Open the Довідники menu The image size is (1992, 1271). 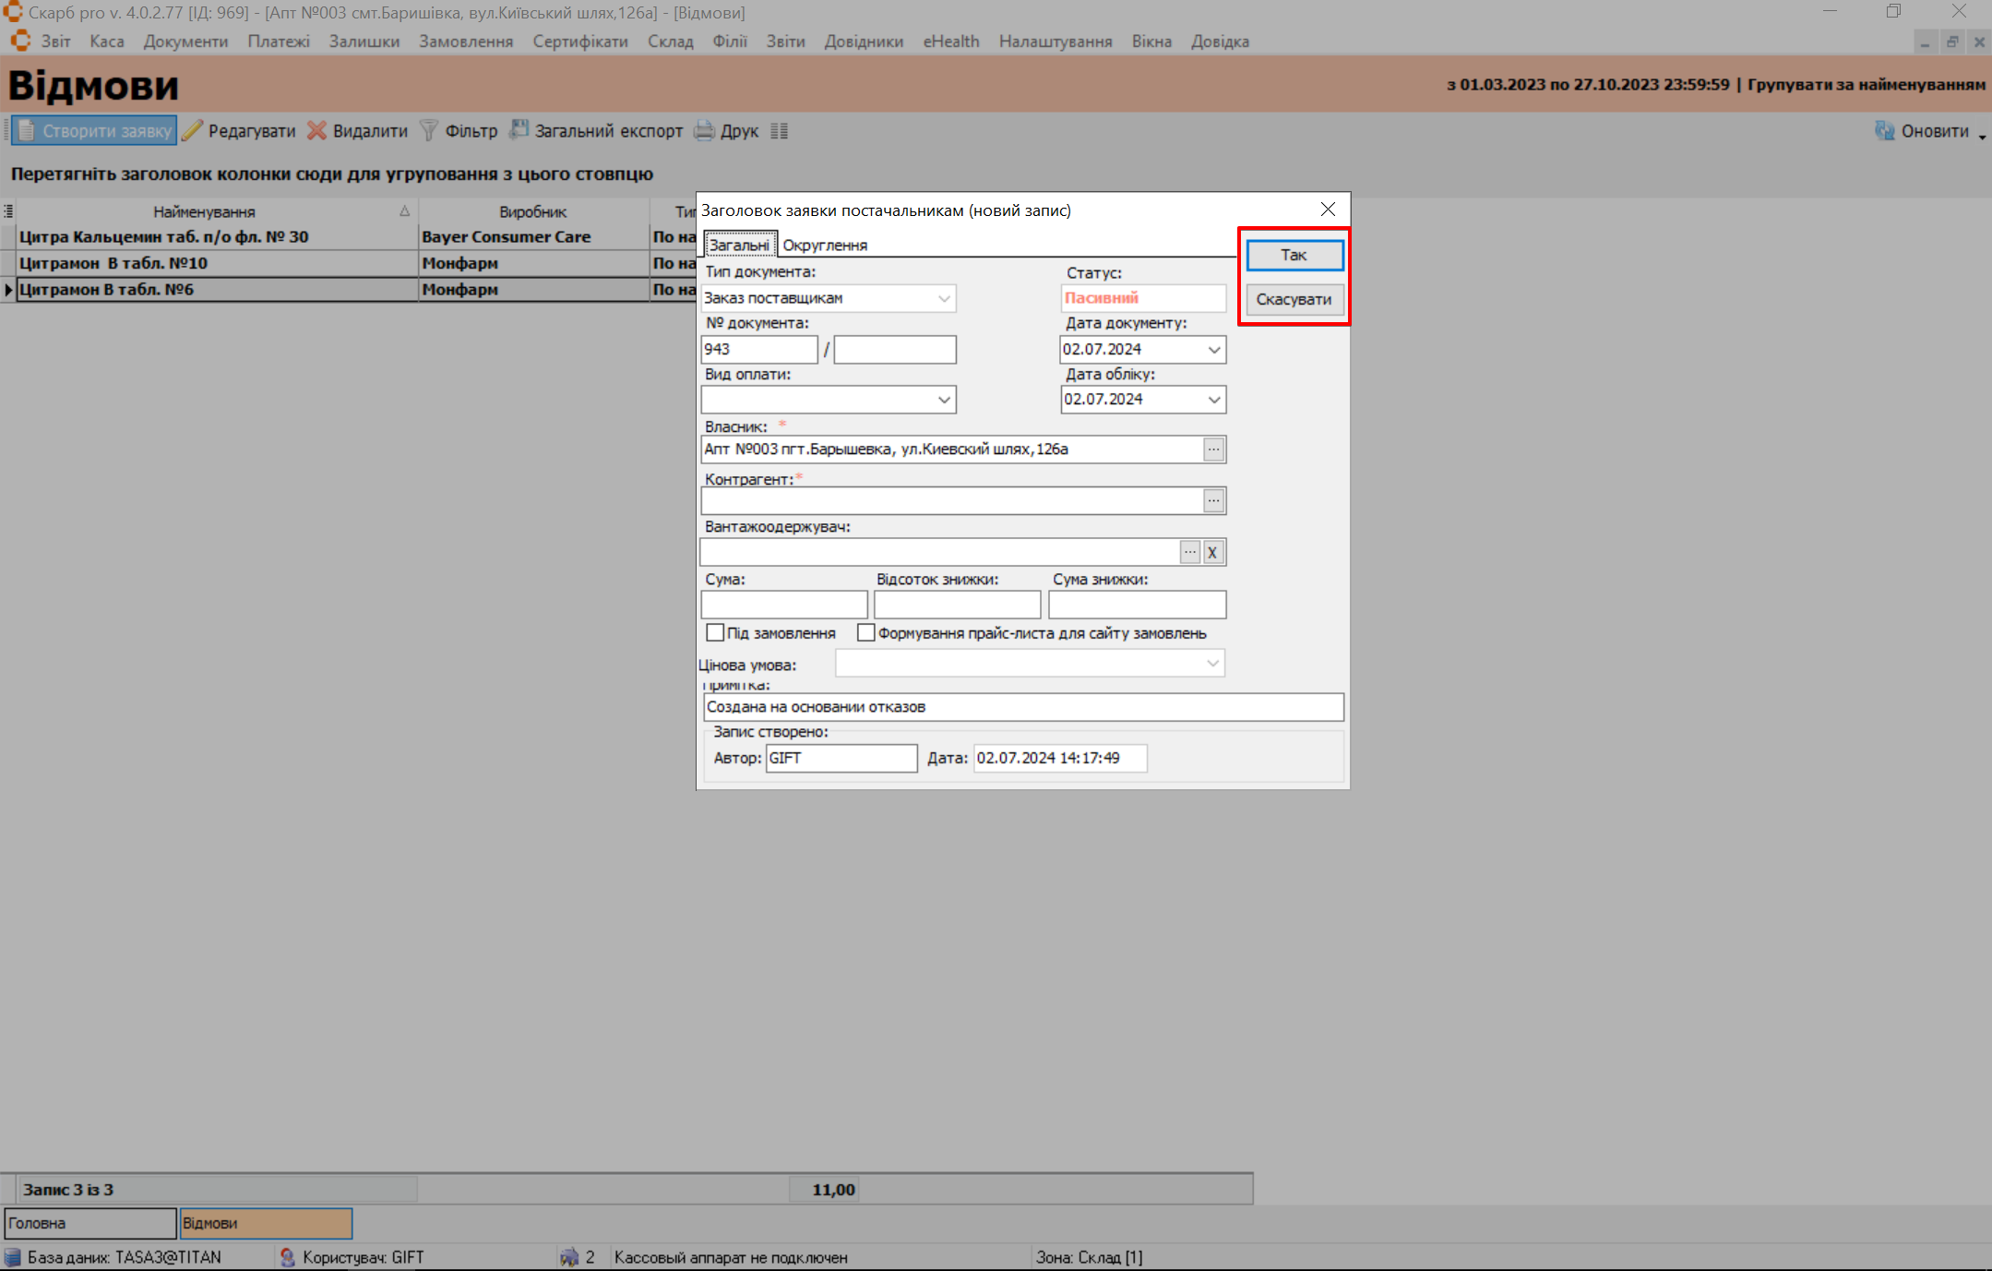point(864,42)
